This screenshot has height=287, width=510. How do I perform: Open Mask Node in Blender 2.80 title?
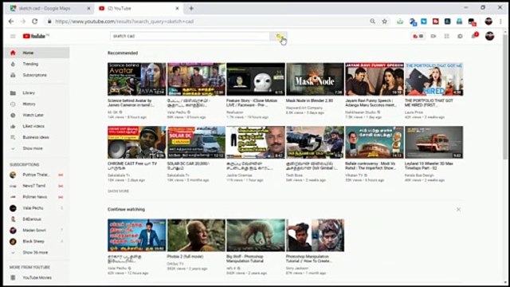(309, 101)
